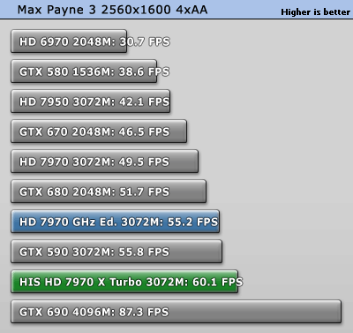Select the blue HD 7970 GHz Ed. bar
The width and height of the screenshot is (353, 333).
(x=116, y=222)
